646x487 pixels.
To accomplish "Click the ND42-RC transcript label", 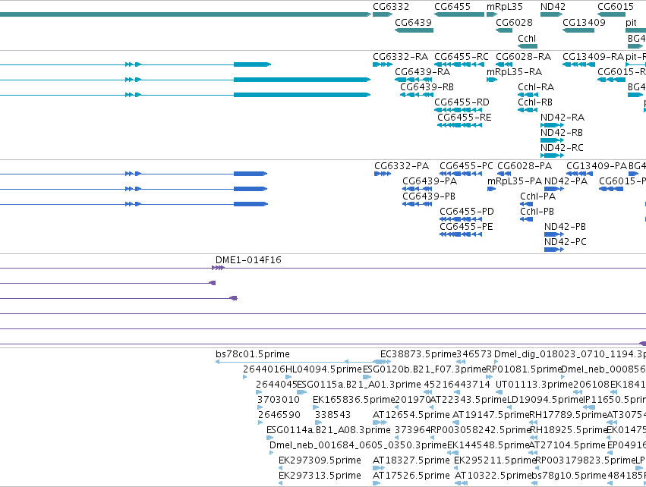I will (562, 147).
